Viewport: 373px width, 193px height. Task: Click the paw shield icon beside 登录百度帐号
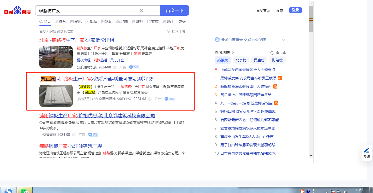[217, 40]
